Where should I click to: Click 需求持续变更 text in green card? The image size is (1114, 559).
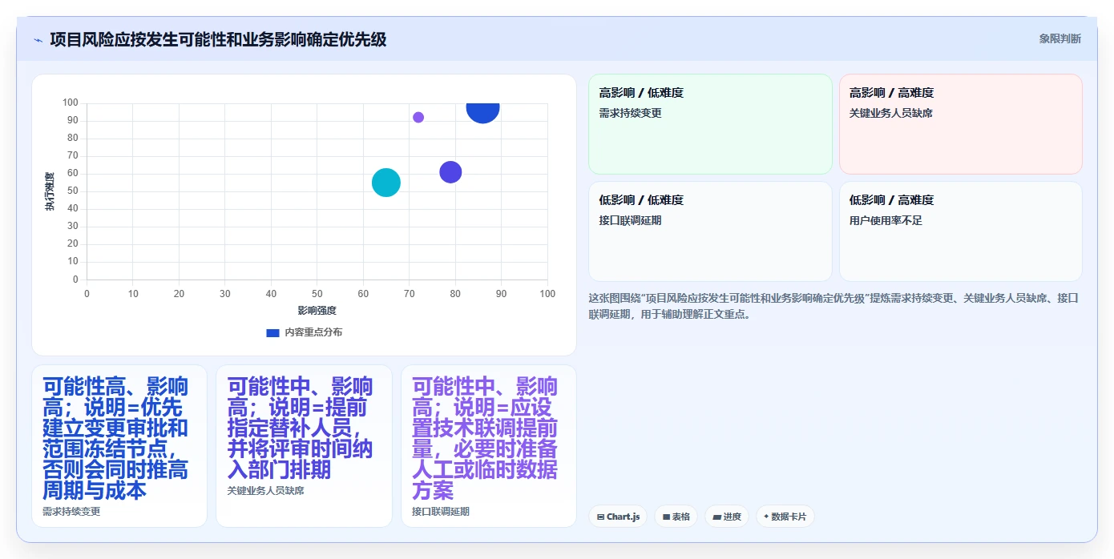coord(631,113)
